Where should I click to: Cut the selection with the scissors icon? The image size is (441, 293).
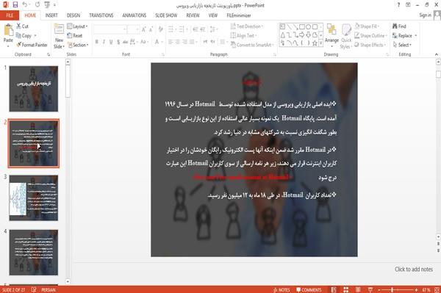(19, 26)
